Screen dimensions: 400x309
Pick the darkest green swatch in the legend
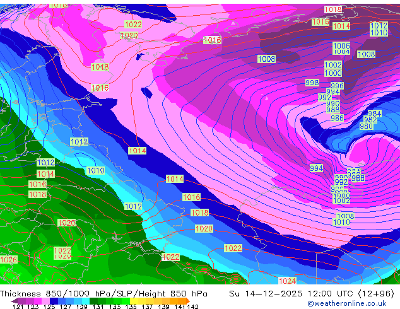[93, 301]
